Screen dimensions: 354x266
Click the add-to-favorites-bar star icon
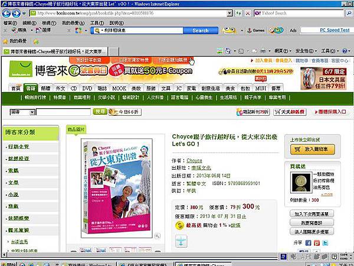click(x=36, y=41)
